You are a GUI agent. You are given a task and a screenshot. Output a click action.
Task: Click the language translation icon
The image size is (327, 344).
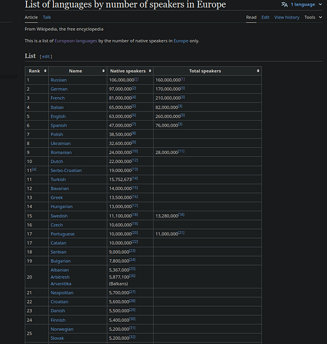[284, 4]
